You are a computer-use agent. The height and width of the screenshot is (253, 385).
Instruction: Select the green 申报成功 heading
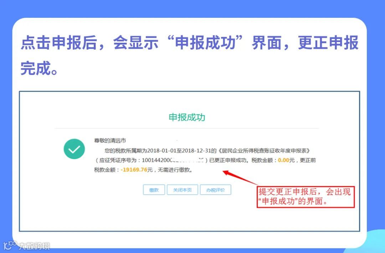[187, 117]
